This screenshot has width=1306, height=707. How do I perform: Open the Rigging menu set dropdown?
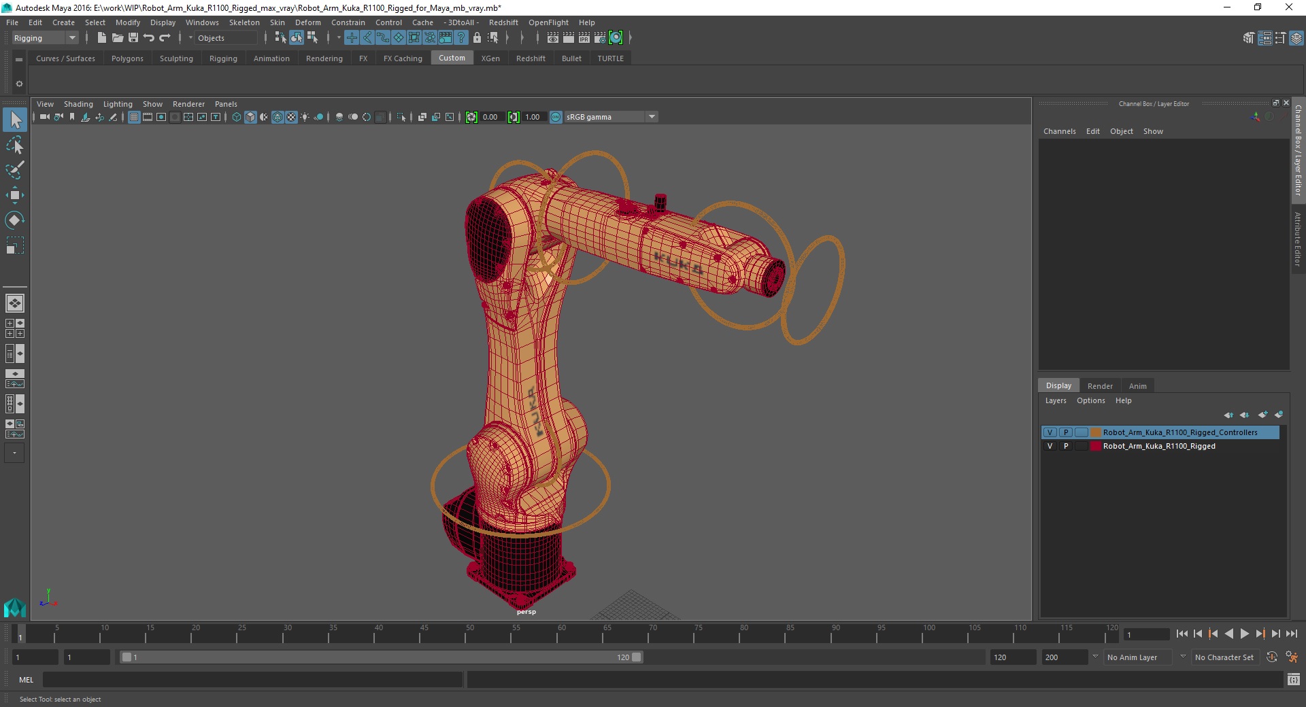[x=45, y=38]
